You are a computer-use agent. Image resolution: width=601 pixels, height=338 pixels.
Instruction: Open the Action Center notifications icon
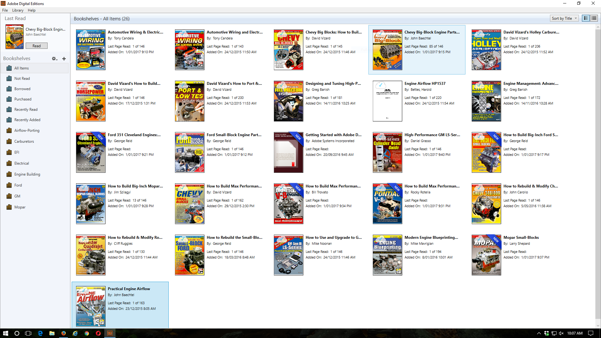(591, 333)
